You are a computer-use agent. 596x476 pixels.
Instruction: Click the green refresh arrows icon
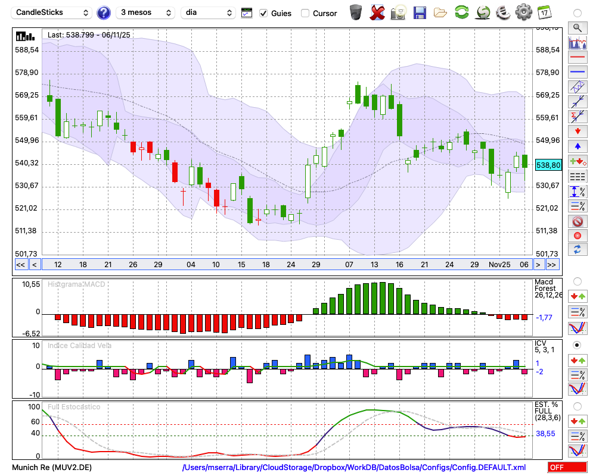click(x=461, y=12)
